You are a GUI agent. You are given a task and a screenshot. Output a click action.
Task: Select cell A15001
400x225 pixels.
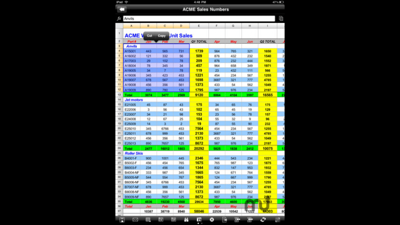(131, 51)
